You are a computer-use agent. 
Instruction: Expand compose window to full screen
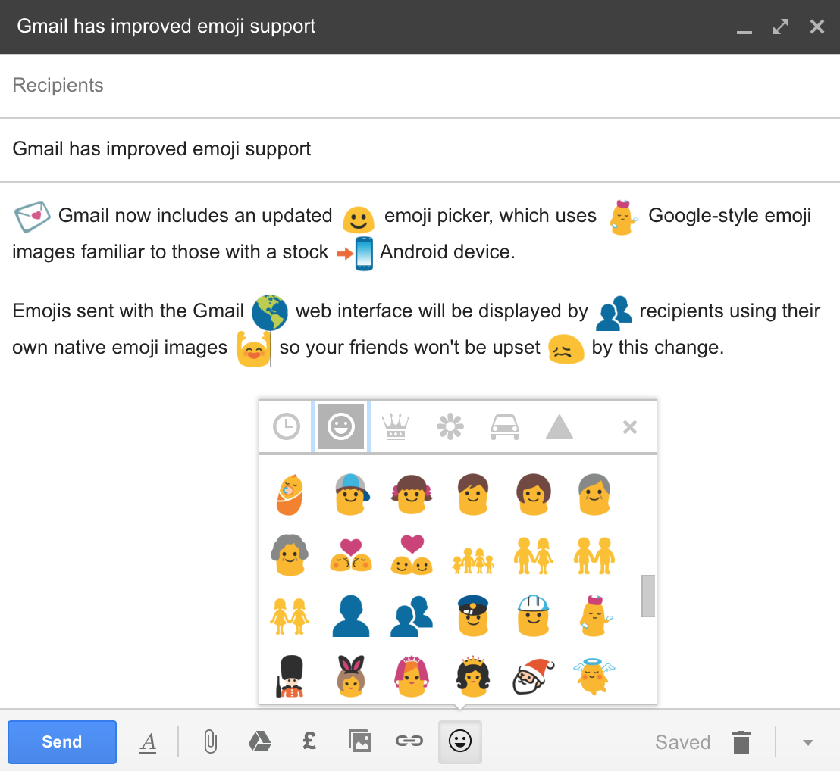[x=781, y=27]
